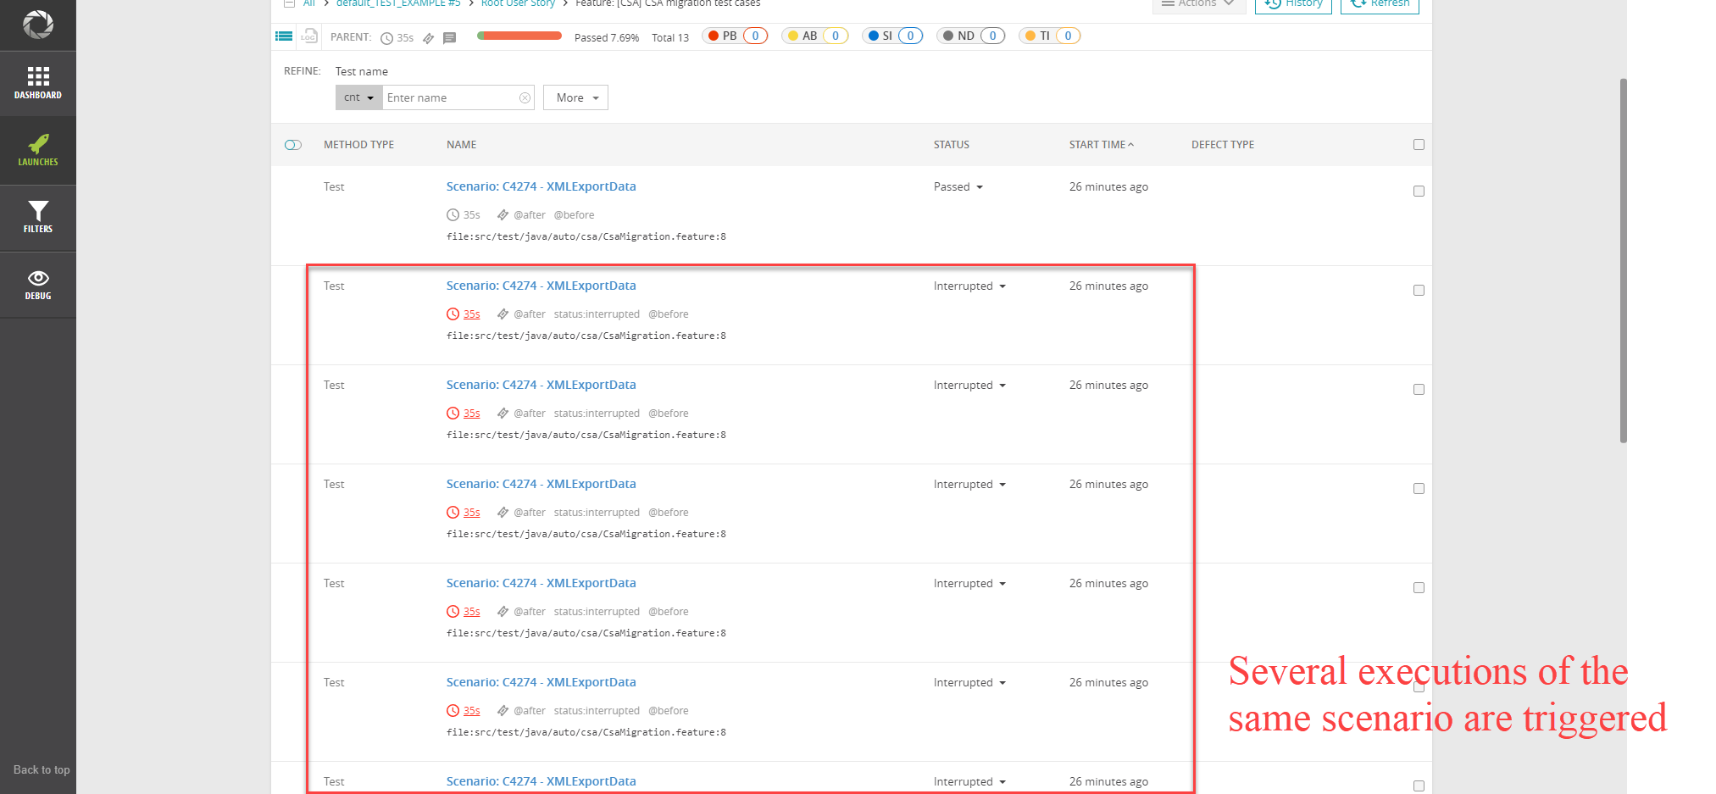The width and height of the screenshot is (1716, 794).
Task: Open the parent item log view icon
Action: tap(309, 36)
